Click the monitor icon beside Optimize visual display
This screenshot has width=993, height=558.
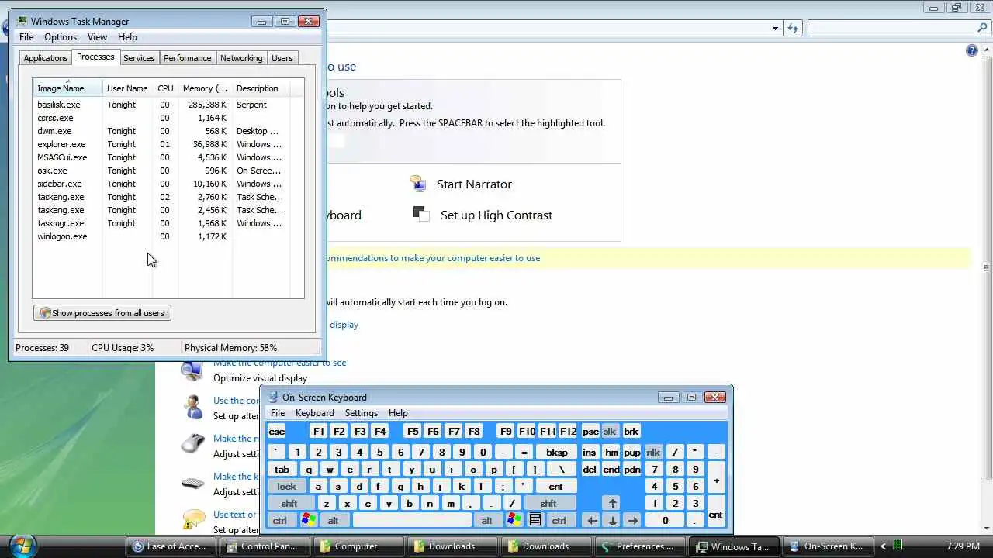192,370
